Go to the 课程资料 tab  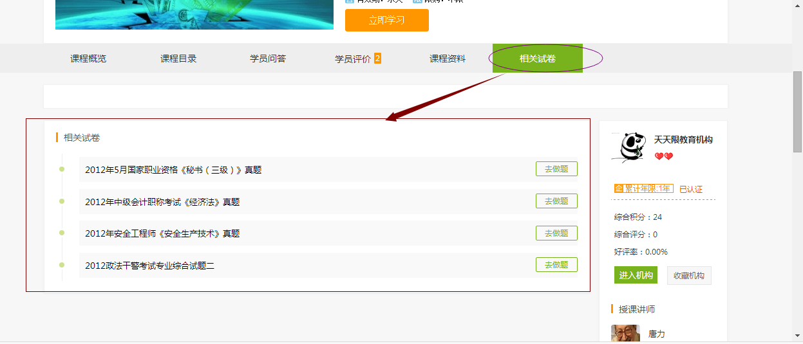click(448, 59)
